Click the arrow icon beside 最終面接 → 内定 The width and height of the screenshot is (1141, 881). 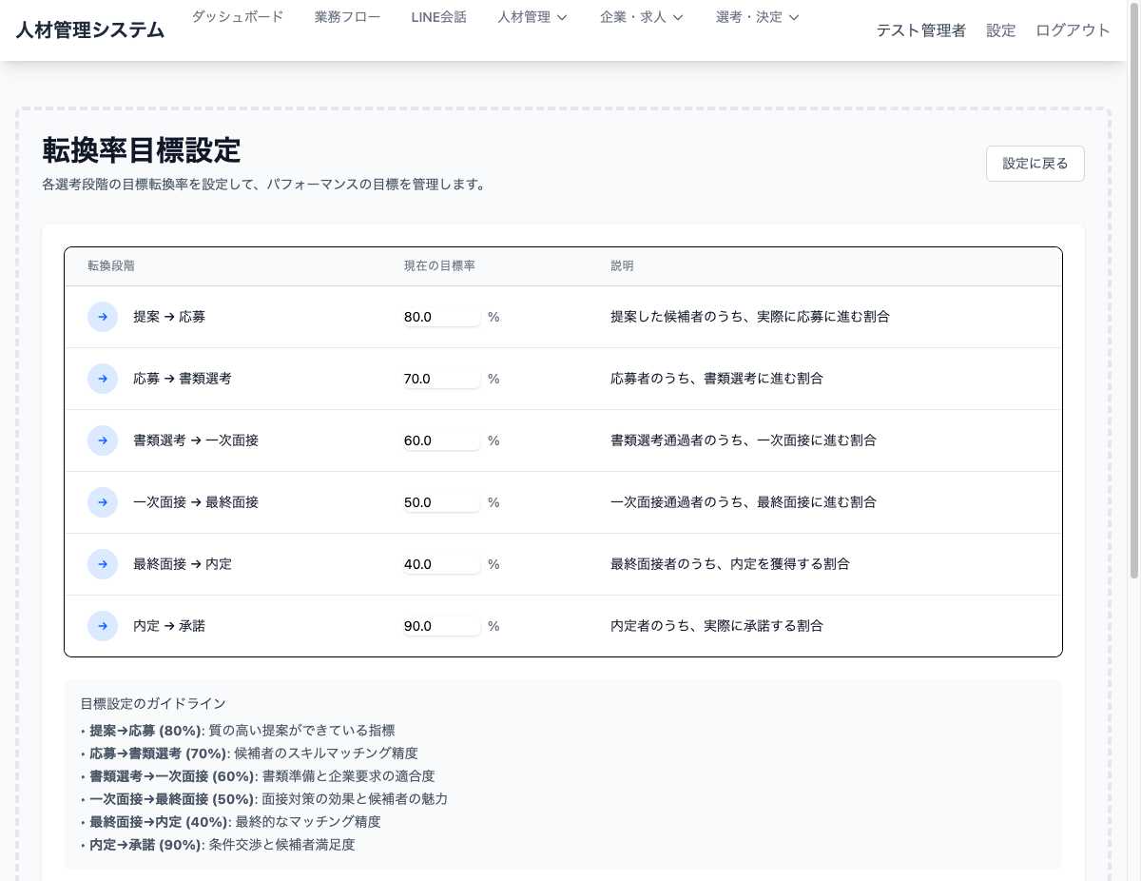coord(102,563)
